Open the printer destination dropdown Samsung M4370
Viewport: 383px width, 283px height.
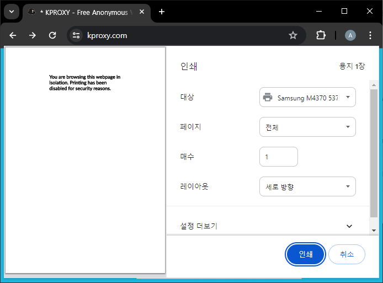(x=307, y=97)
